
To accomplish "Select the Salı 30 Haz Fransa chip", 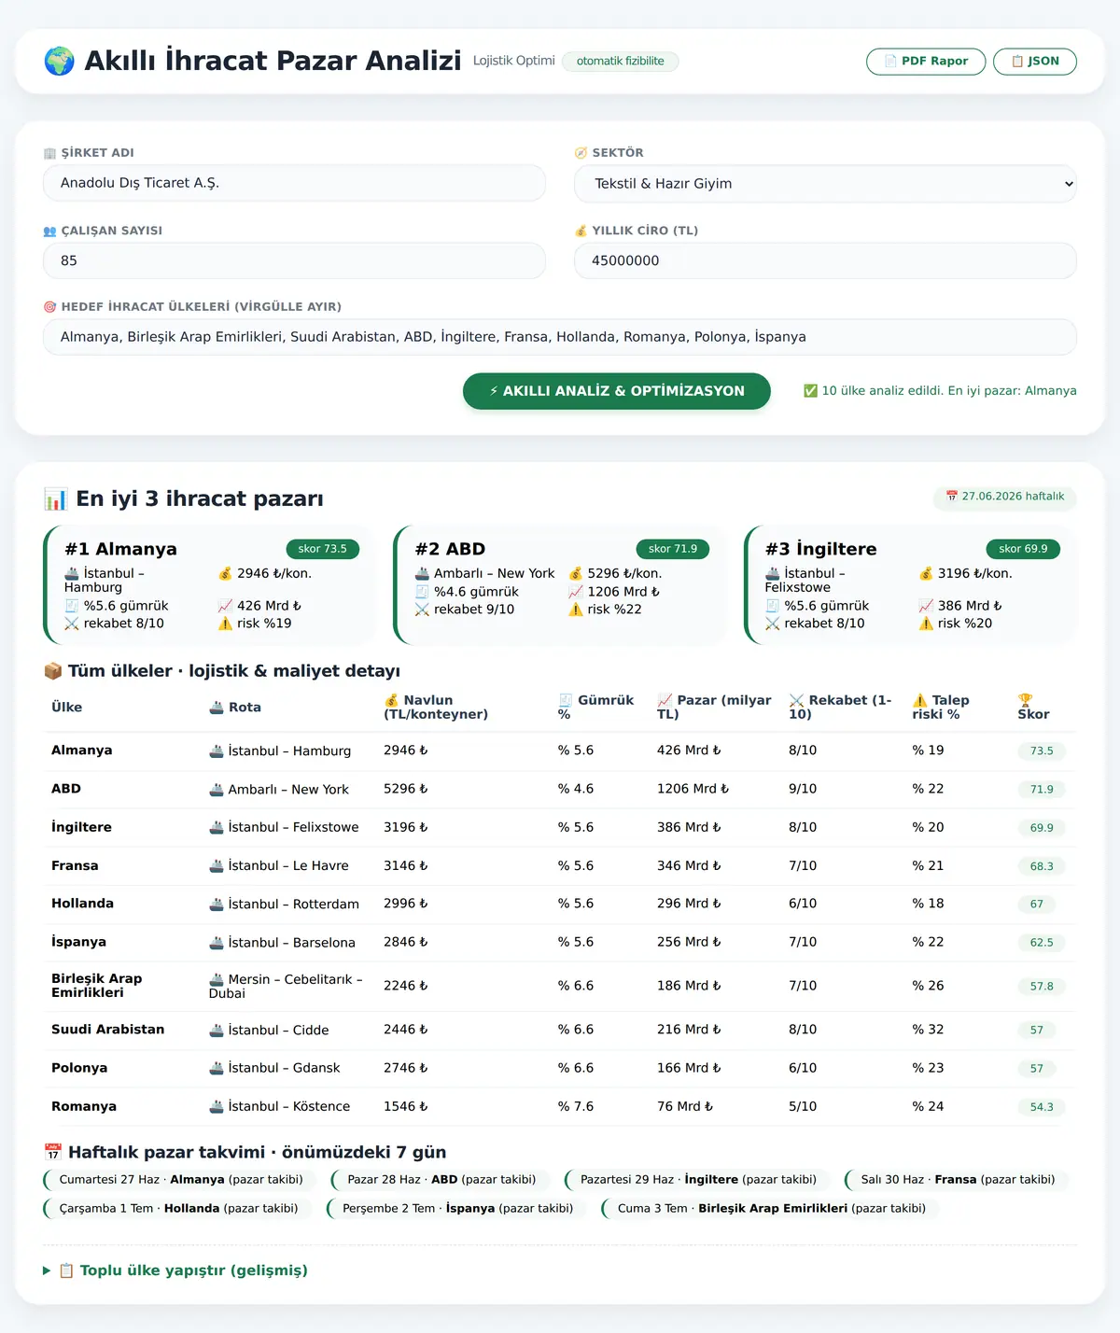I will pyautogui.click(x=957, y=1180).
